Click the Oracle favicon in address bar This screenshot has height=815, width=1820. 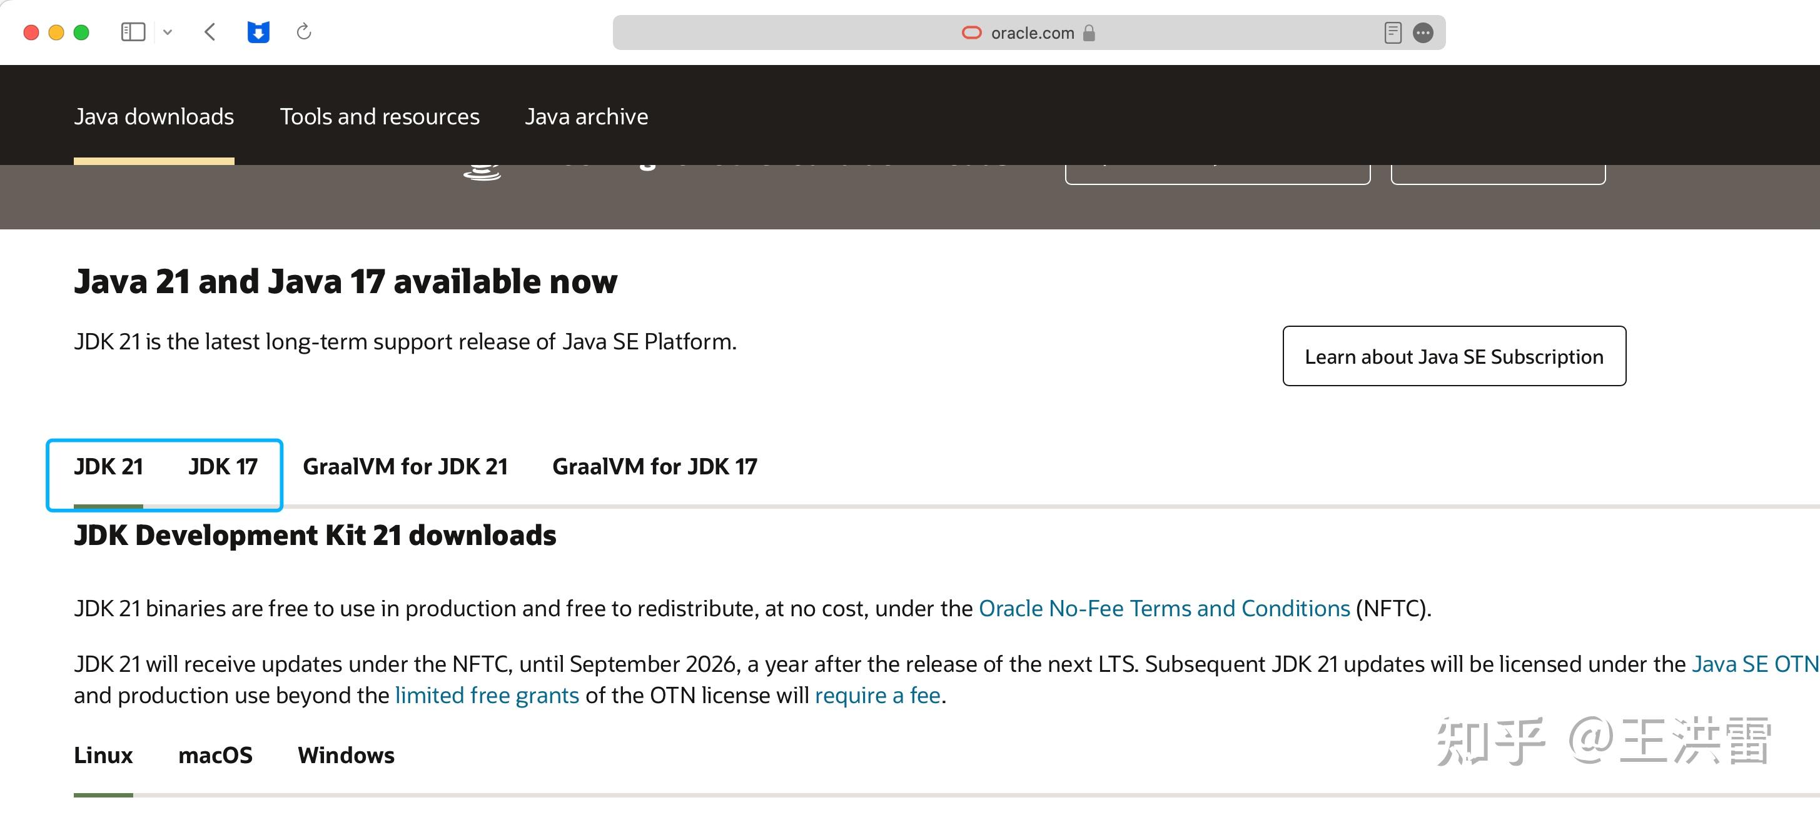(972, 32)
